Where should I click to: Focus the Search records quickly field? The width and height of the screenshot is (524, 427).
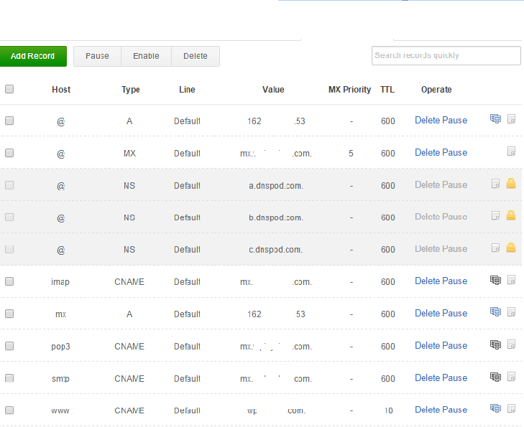point(446,56)
